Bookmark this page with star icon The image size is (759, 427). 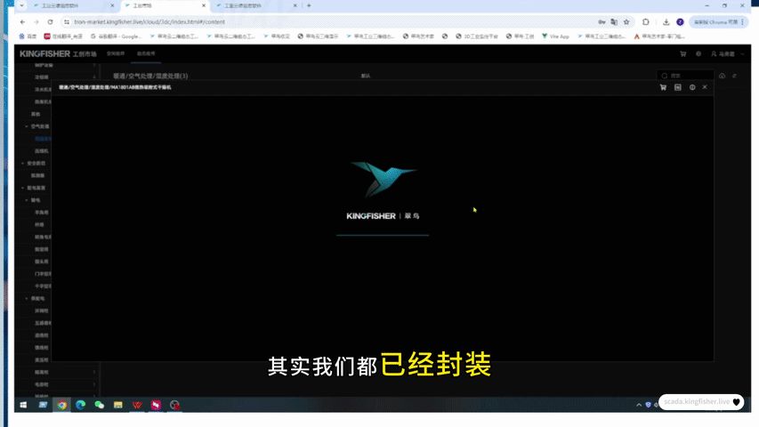(x=626, y=21)
